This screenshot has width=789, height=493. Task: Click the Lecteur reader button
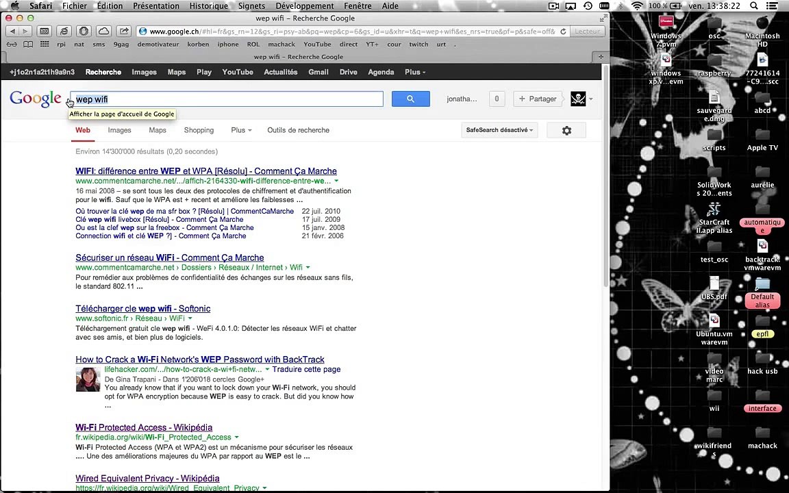click(x=587, y=31)
